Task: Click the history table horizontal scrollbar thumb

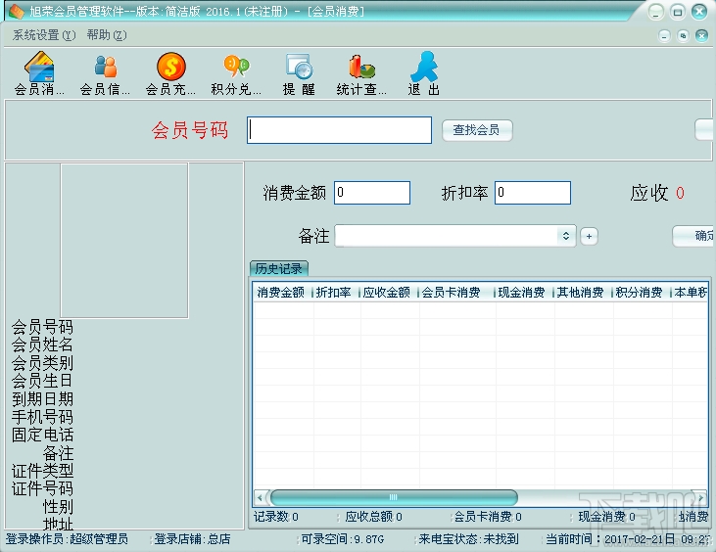Action: tap(394, 497)
